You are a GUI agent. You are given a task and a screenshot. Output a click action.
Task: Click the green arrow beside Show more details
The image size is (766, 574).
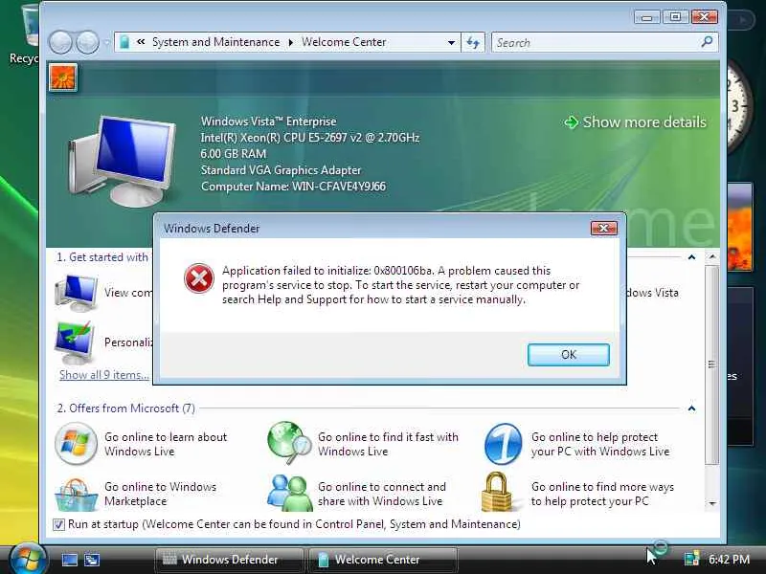[571, 122]
